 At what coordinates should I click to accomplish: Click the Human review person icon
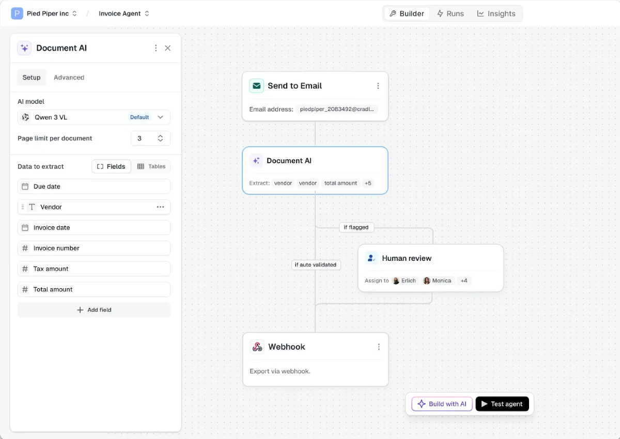[371, 258]
